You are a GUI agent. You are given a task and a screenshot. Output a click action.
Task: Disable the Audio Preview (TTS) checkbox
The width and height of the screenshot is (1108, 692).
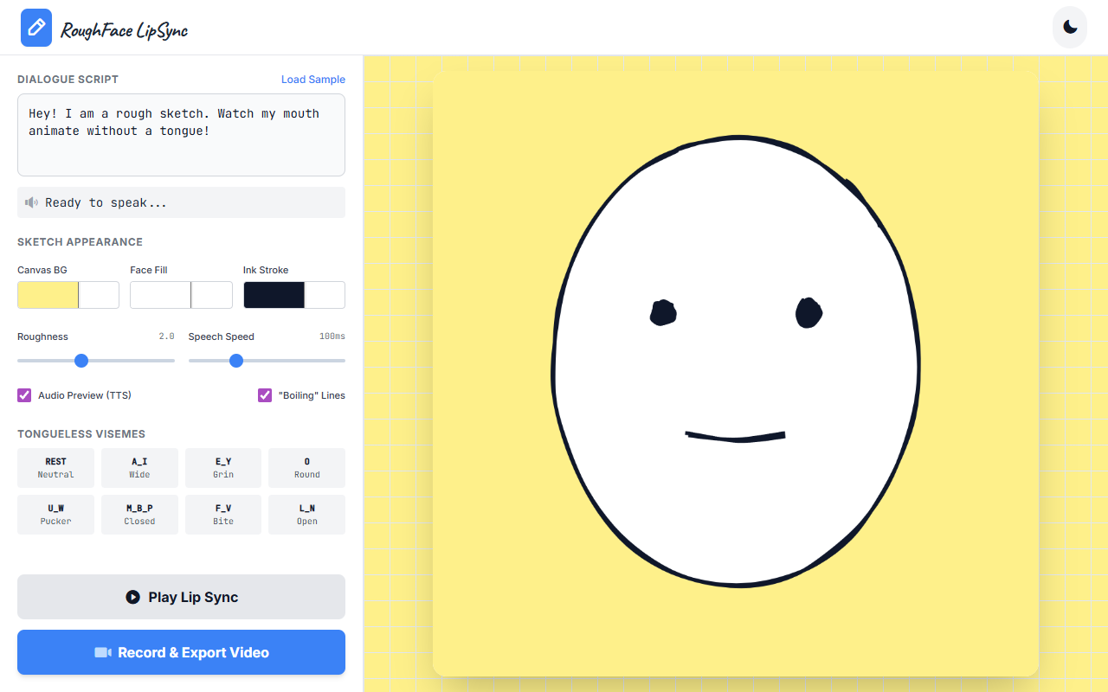(x=23, y=394)
